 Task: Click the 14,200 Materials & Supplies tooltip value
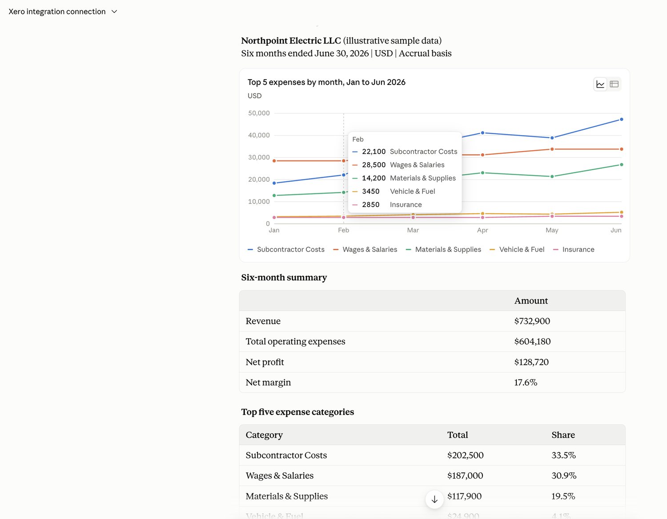[374, 178]
